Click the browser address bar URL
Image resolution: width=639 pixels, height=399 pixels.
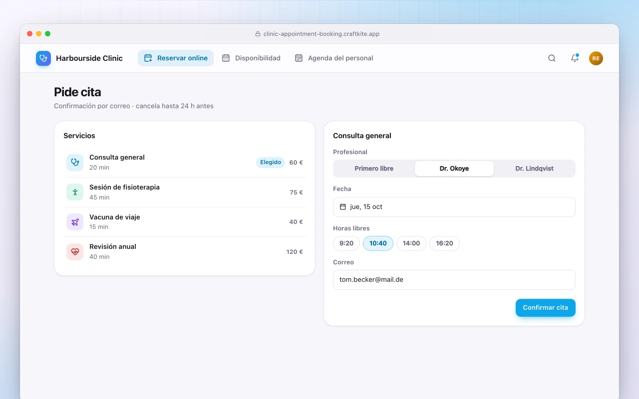(321, 34)
